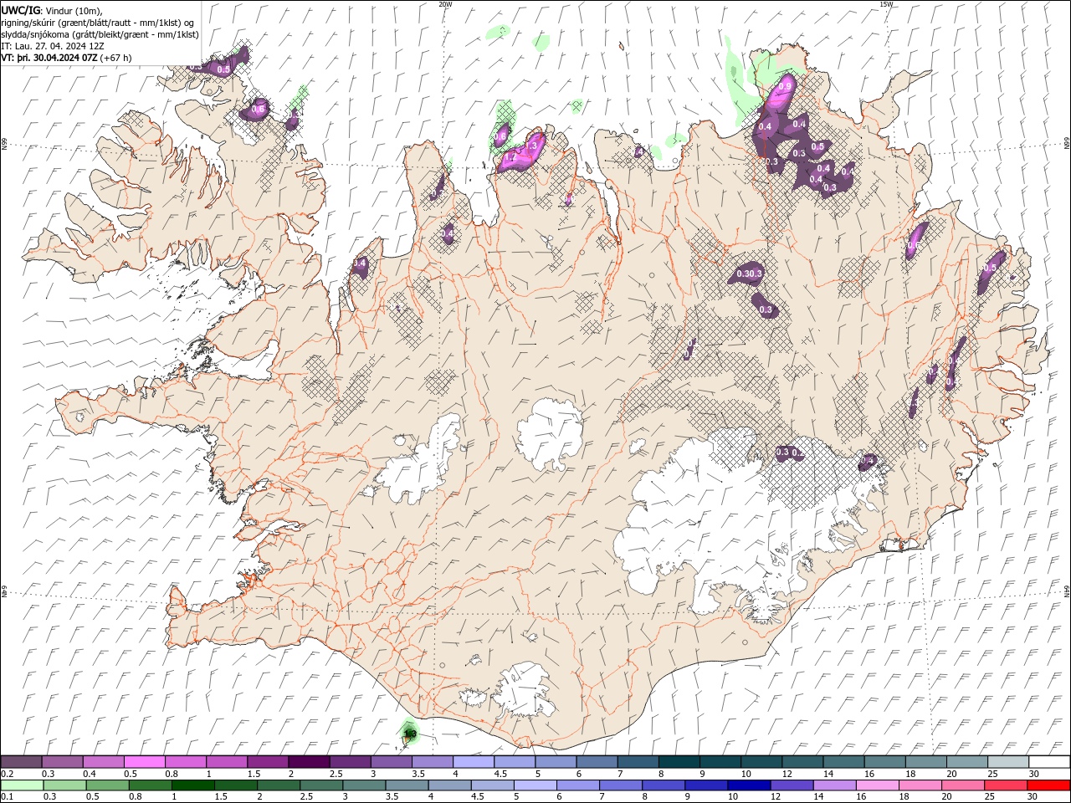Click the bright red rain swatch at 30
The height and width of the screenshot is (803, 1071).
pyautogui.click(x=1048, y=785)
